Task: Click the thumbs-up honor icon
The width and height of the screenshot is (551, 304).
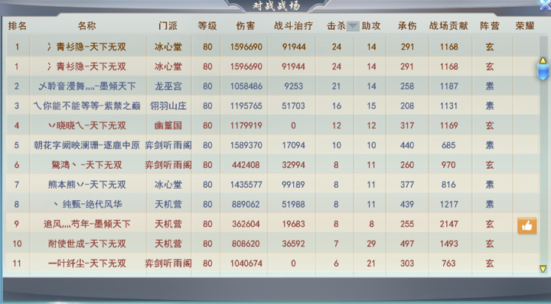Action: [x=527, y=225]
